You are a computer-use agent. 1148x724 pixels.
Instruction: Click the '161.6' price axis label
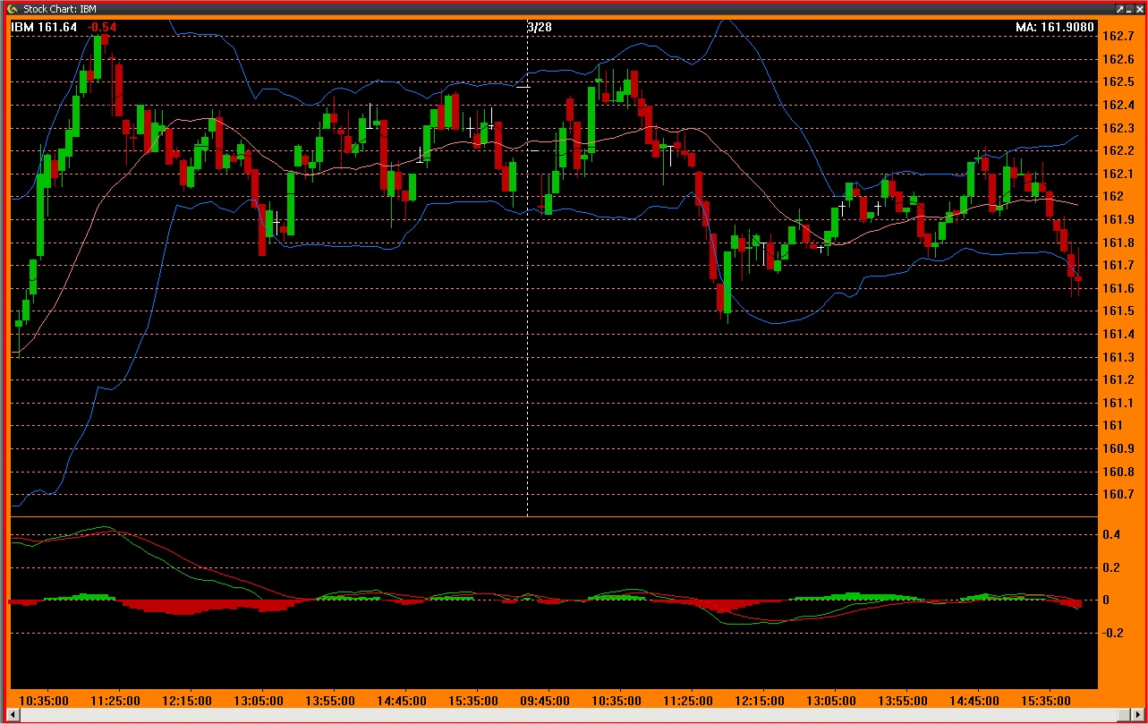click(1118, 289)
